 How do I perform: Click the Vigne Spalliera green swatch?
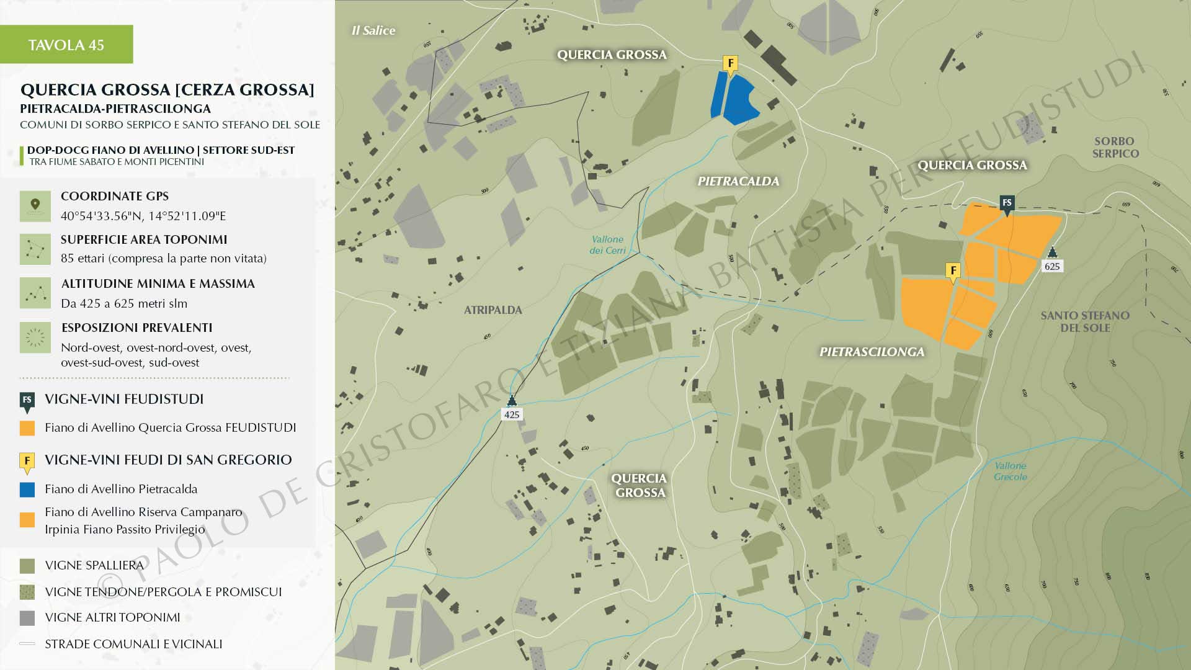[27, 566]
